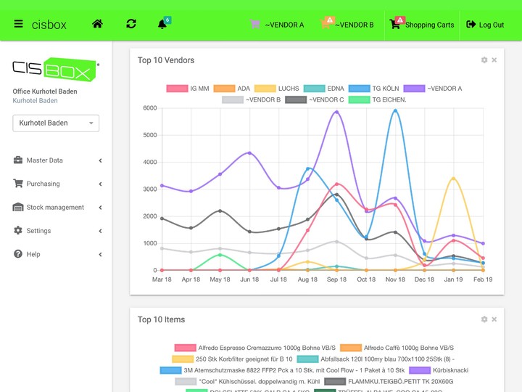522x392 pixels.
Task: Close the Top 10 Vendors panel
Action: pyautogui.click(x=494, y=60)
